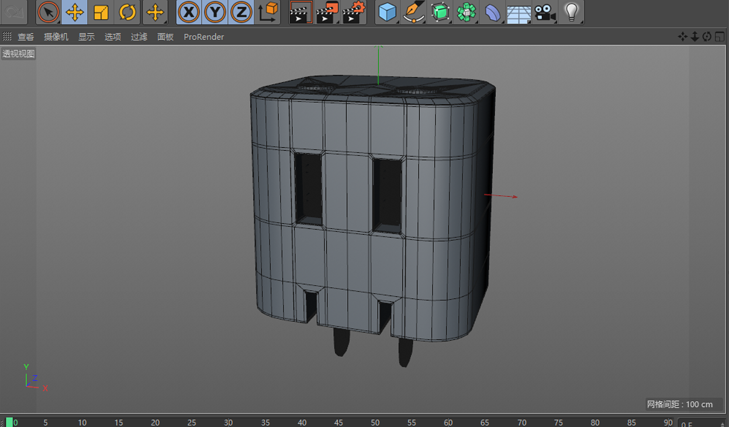
Task: Open the render settings clapperboard with gear
Action: pos(354,12)
